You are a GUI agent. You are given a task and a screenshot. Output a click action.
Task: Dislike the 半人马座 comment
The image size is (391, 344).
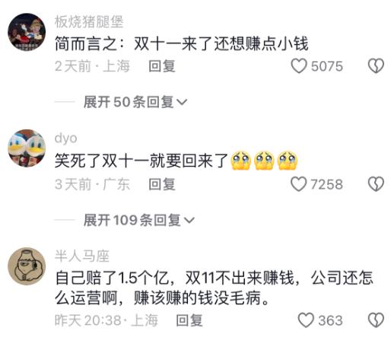pos(376,320)
